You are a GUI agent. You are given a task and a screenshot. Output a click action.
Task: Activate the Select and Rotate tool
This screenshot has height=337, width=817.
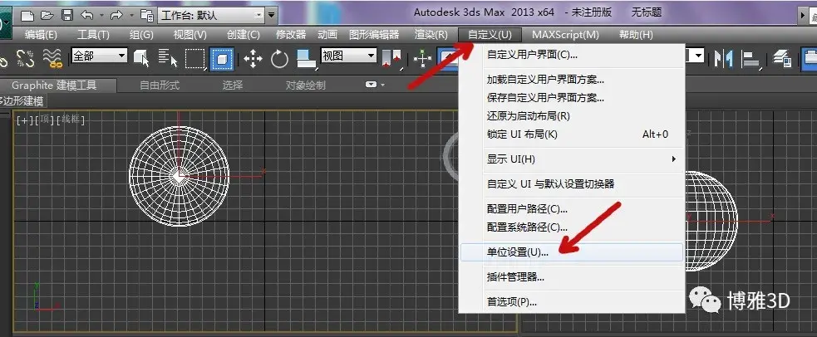point(279,59)
